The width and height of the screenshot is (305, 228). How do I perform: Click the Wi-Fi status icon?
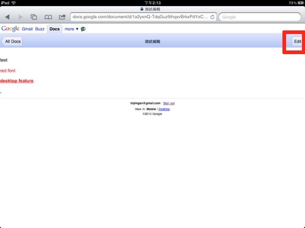click(13, 3)
